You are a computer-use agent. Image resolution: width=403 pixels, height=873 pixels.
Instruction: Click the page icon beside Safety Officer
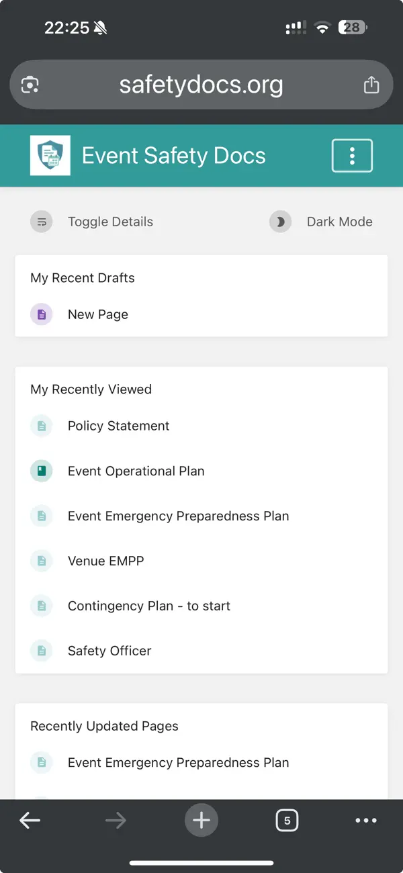42,651
